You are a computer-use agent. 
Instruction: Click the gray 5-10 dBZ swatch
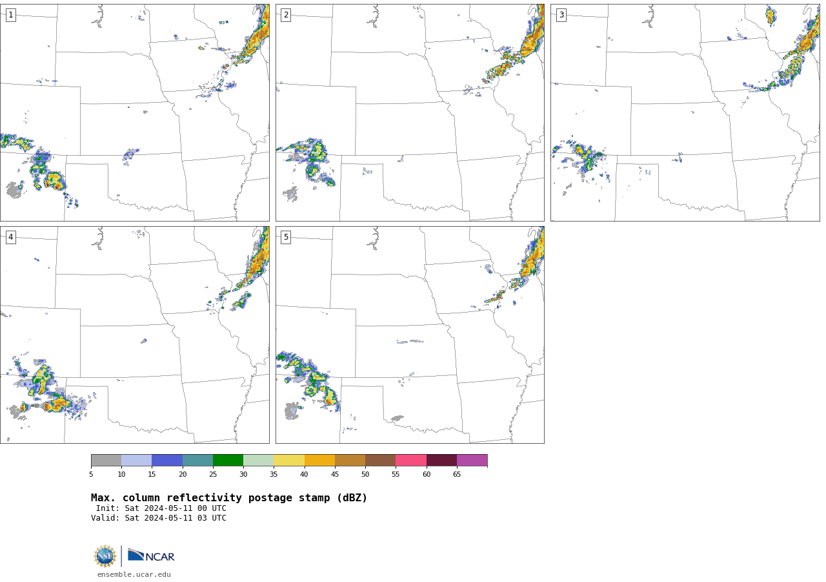click(x=106, y=461)
